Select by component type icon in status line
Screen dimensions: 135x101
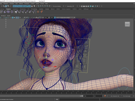click(8, 6)
